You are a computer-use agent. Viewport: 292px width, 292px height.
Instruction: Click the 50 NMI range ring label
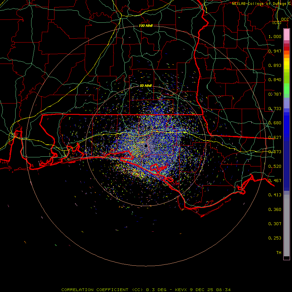146,86
